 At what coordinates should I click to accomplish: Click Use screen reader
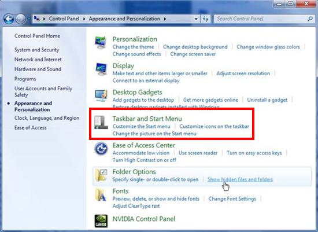point(198,153)
